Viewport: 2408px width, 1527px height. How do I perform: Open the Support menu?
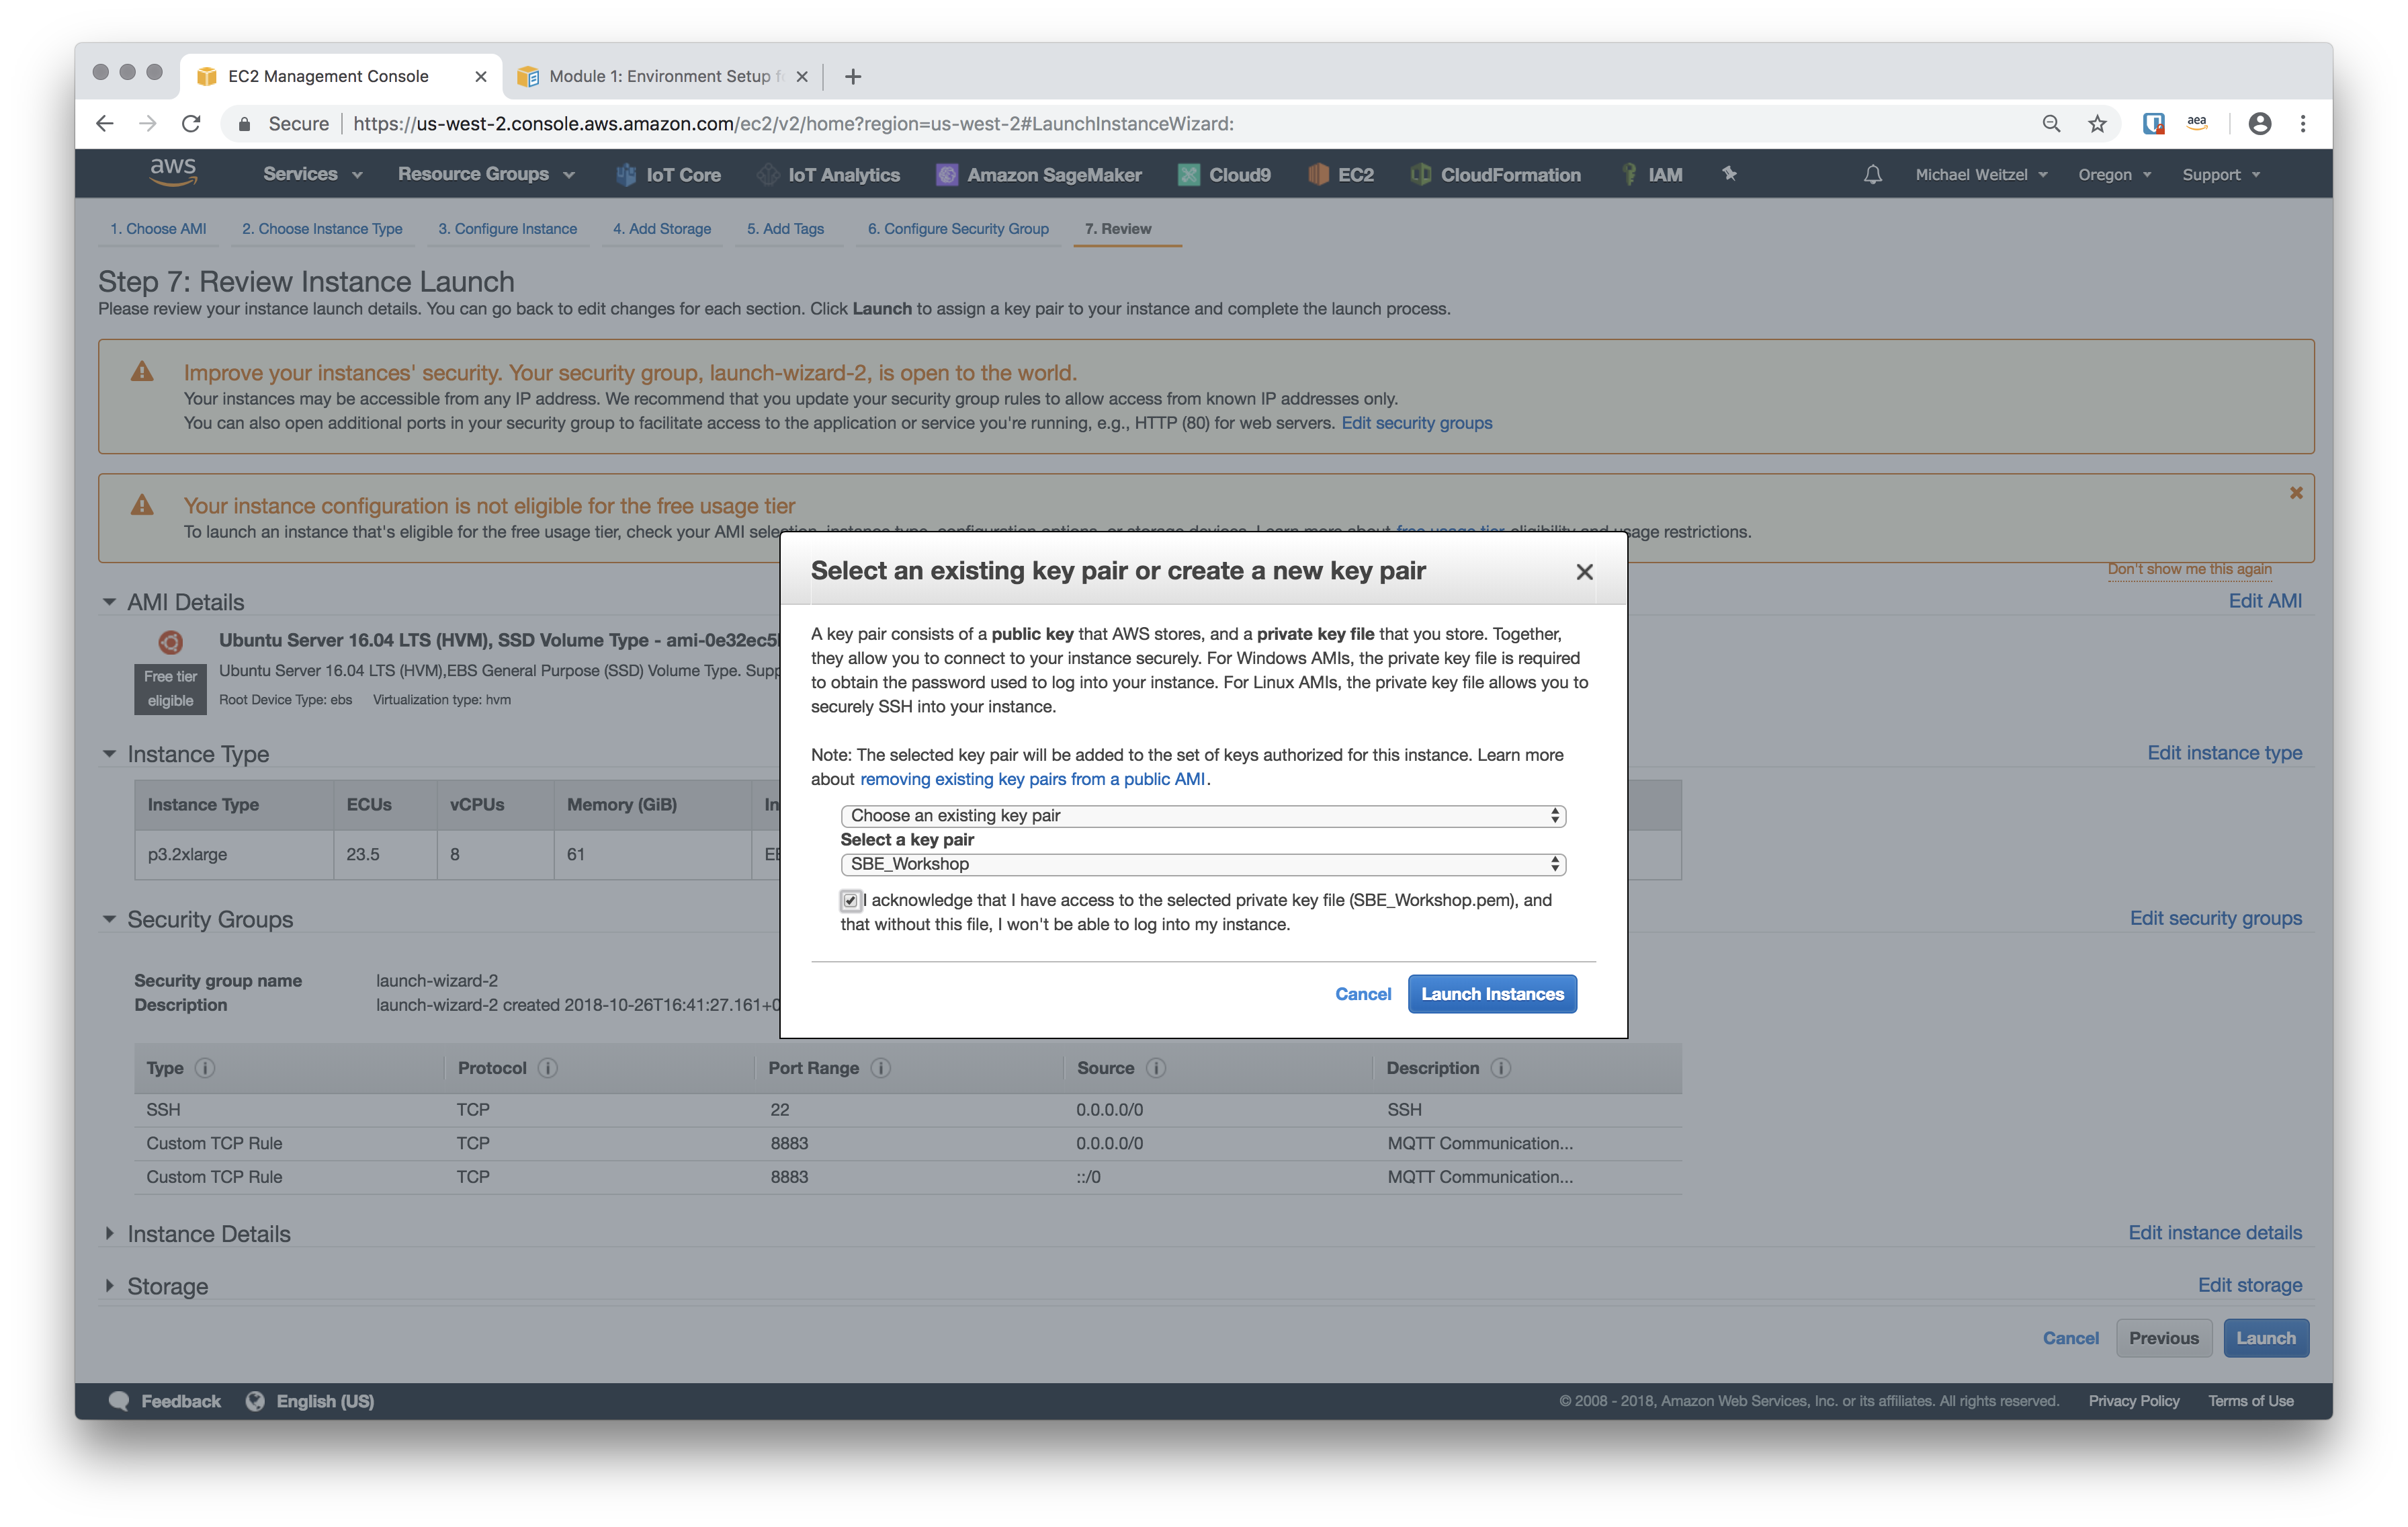[2220, 174]
